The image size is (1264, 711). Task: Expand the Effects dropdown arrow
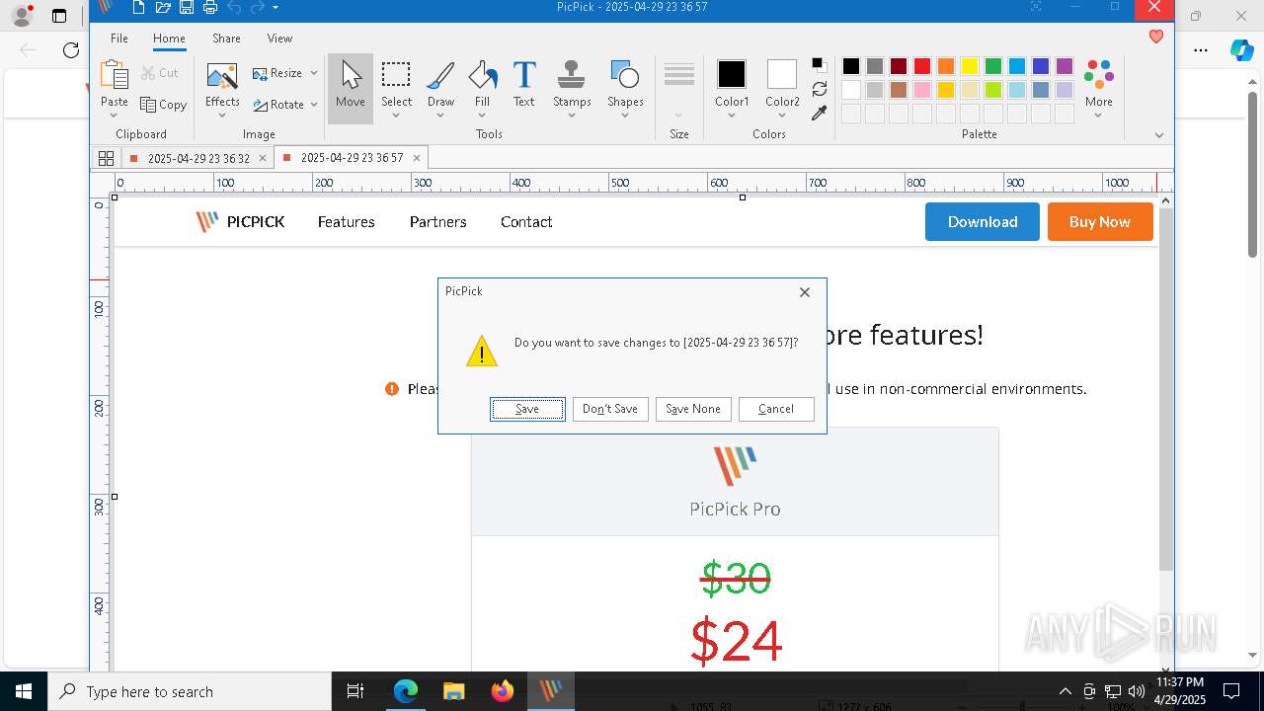tap(222, 116)
